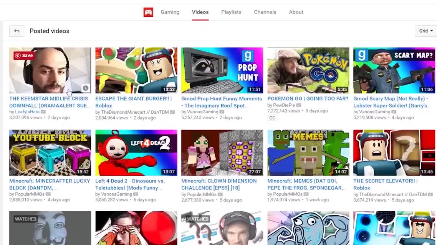
Task: Switch to the Channels tab
Action: click(265, 12)
